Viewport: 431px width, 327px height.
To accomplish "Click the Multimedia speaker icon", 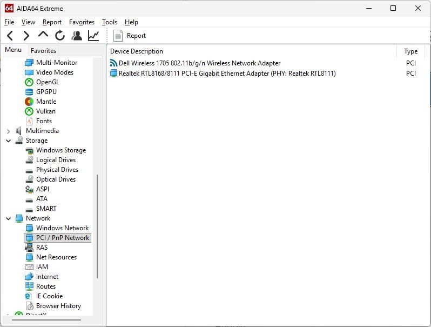I will click(19, 131).
